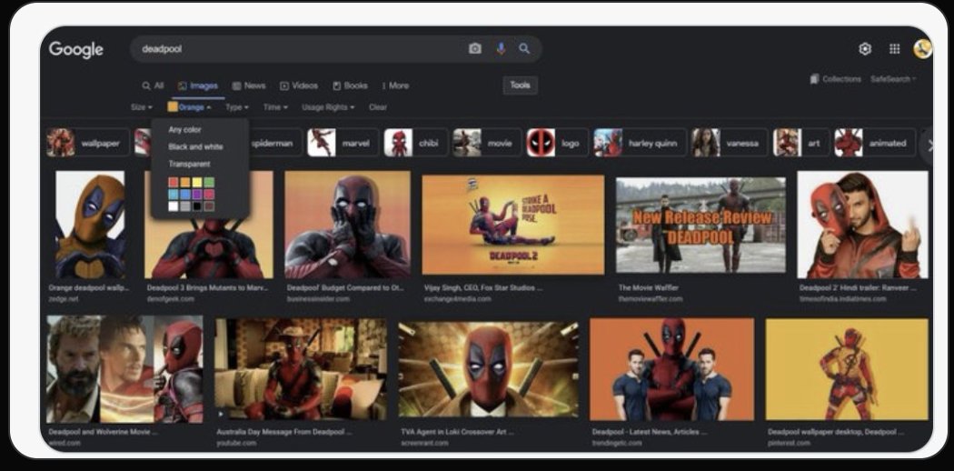Open TVA Agent in Loki Crossover image
This screenshot has width=954, height=471.
pyautogui.click(x=488, y=369)
